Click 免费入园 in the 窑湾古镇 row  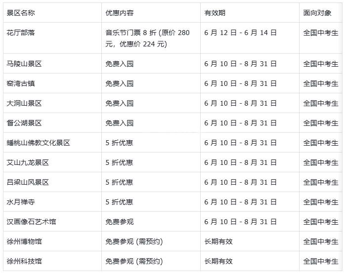coord(120,83)
